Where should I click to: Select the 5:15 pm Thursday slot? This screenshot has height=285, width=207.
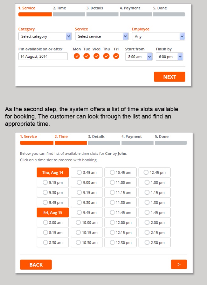coord(53,182)
